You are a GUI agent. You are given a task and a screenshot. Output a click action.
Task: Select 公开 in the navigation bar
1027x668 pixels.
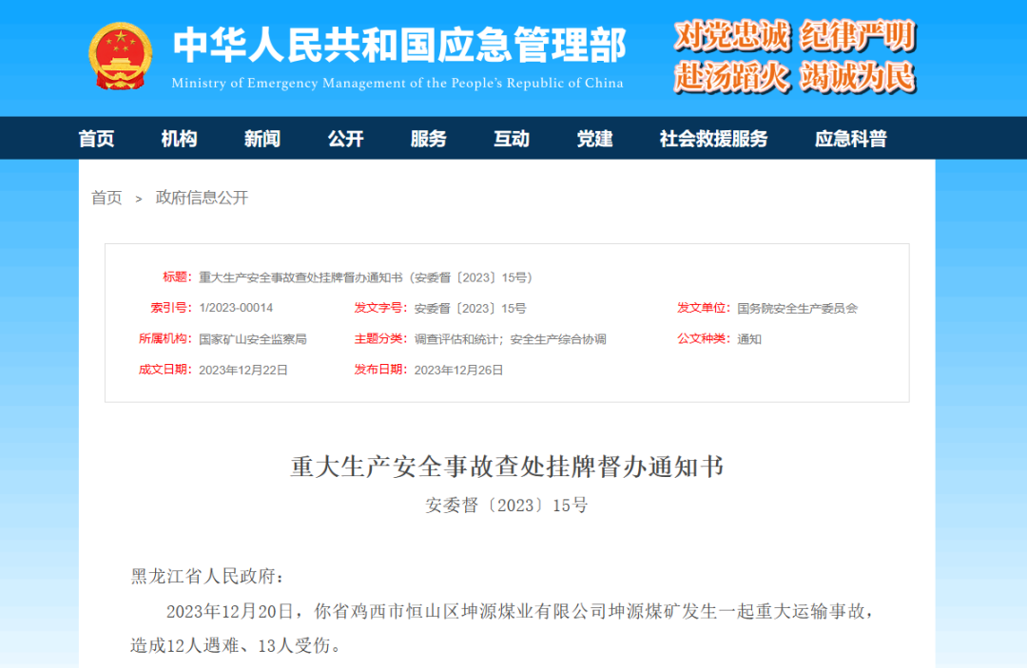point(345,139)
